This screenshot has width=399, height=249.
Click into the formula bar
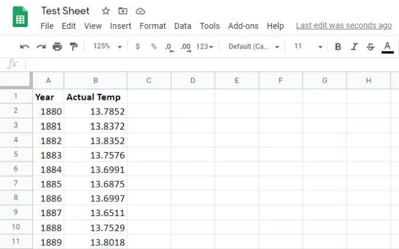[212, 64]
